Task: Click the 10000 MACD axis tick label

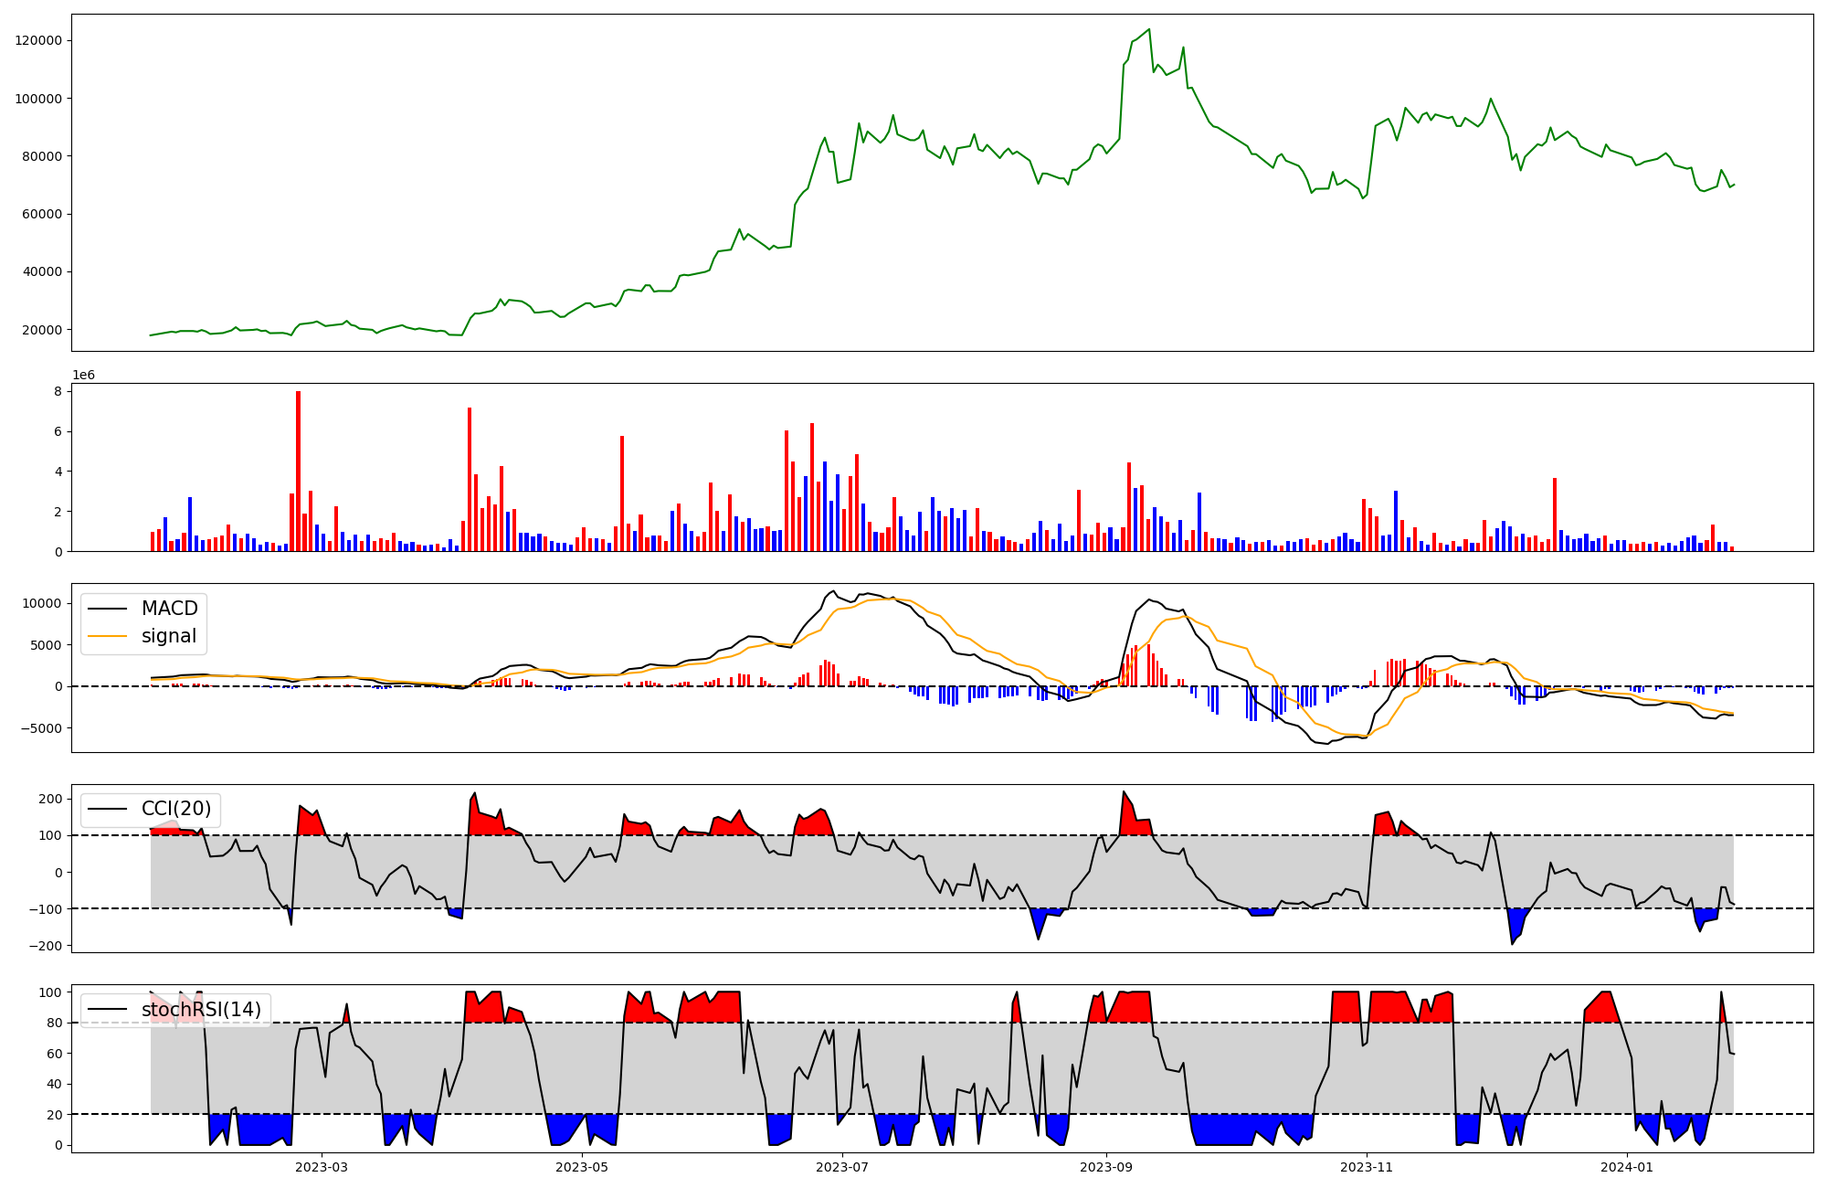Action: [42, 603]
